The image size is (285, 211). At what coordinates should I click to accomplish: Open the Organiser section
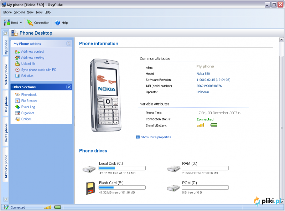point(27,113)
